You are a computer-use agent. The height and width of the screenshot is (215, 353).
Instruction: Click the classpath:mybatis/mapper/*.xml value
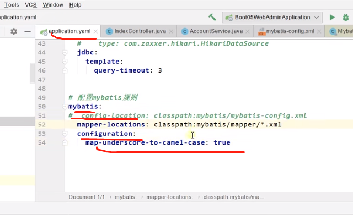217,125
